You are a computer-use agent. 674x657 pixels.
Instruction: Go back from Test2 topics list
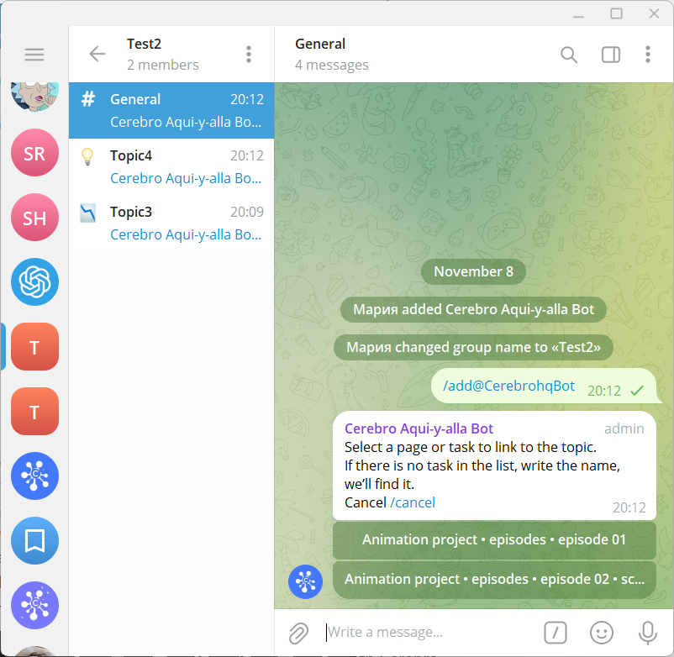(x=97, y=54)
